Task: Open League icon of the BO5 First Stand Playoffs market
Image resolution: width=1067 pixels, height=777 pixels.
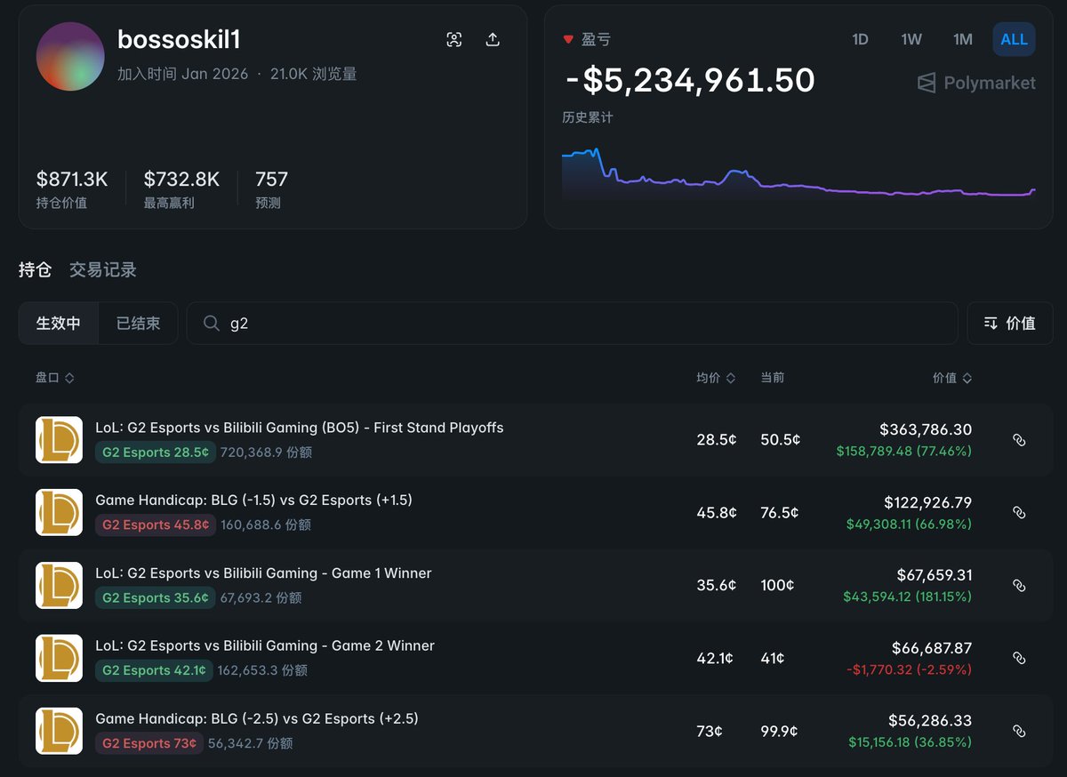Action: tap(60, 440)
